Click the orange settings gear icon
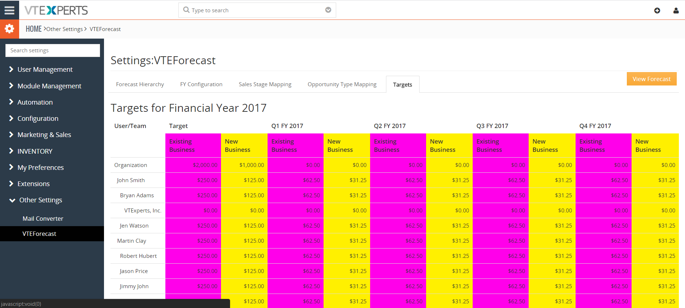This screenshot has width=685, height=308. 9,29
